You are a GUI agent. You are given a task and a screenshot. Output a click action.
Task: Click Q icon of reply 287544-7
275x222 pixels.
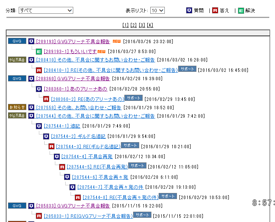[72, 187]
